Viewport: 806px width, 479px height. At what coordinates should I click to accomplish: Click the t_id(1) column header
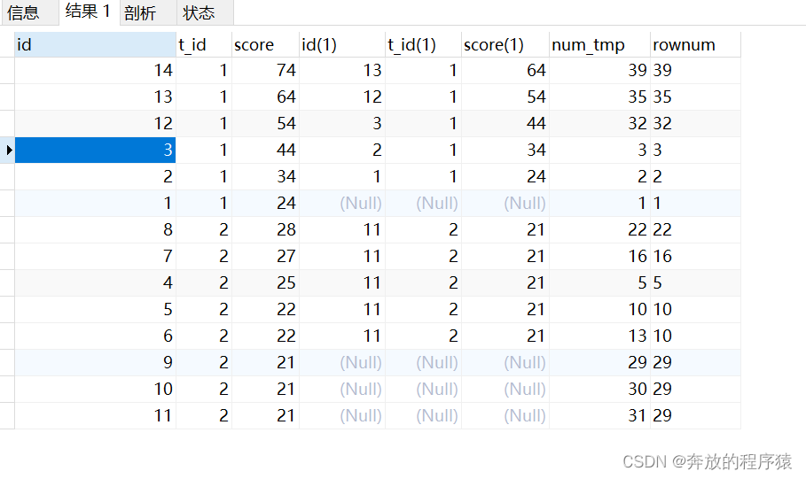(x=422, y=44)
